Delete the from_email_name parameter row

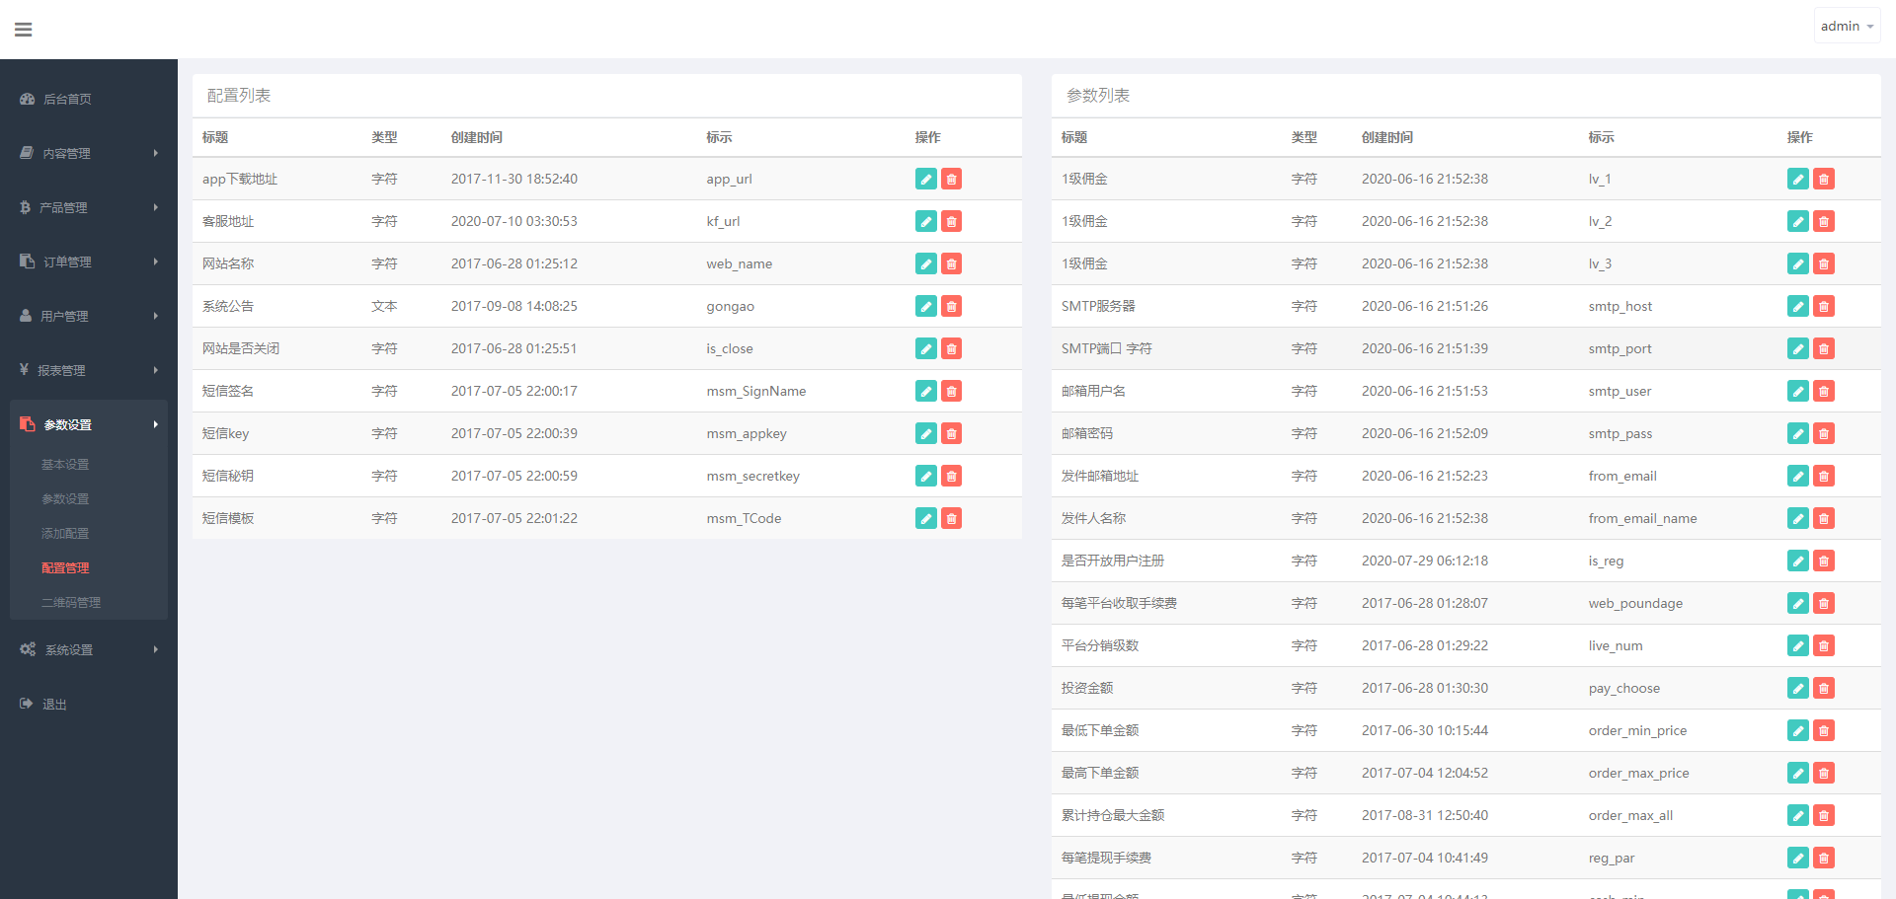[1824, 518]
